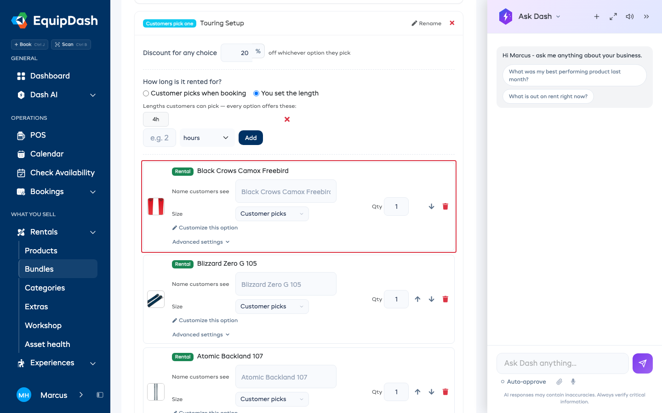Viewport: 662px width, 413px height.
Task: Delete Blizzard Zero G 105 option
Action: [x=445, y=299]
